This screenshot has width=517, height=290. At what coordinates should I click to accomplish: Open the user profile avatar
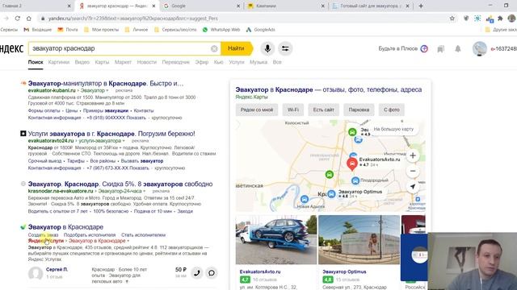pos(479,48)
